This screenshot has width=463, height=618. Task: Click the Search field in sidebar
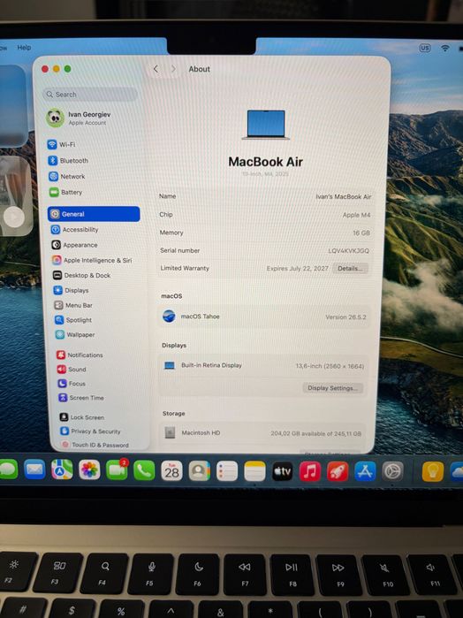(90, 95)
